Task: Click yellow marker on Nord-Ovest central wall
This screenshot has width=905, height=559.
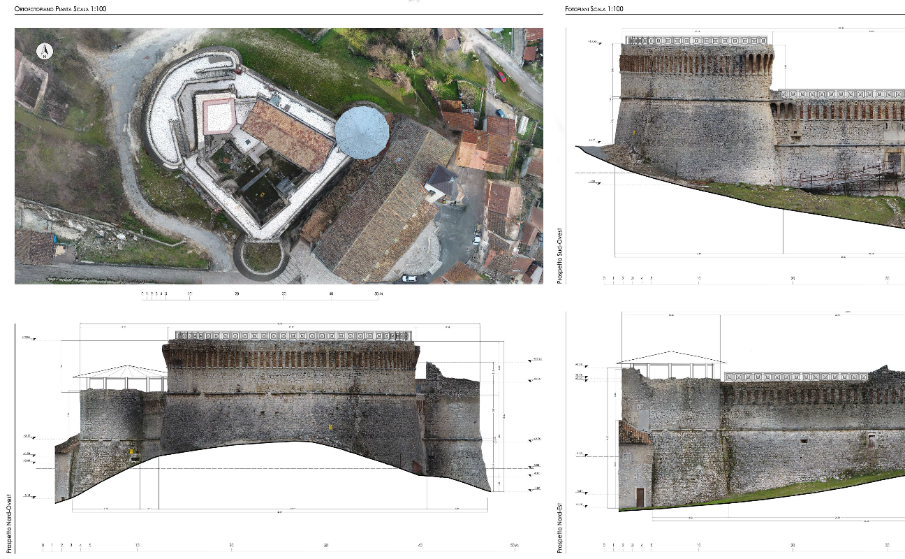Action: coord(330,426)
